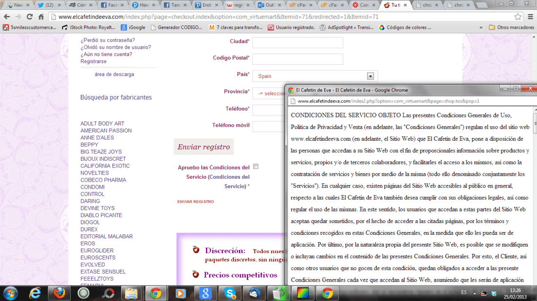Open the iStock Photo bookmark
537x301 pixels.
point(88,27)
